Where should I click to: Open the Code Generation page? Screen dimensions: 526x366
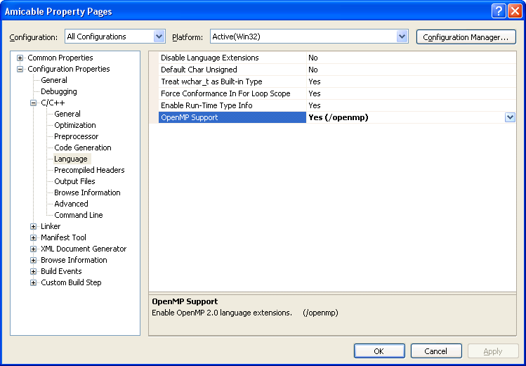83,148
